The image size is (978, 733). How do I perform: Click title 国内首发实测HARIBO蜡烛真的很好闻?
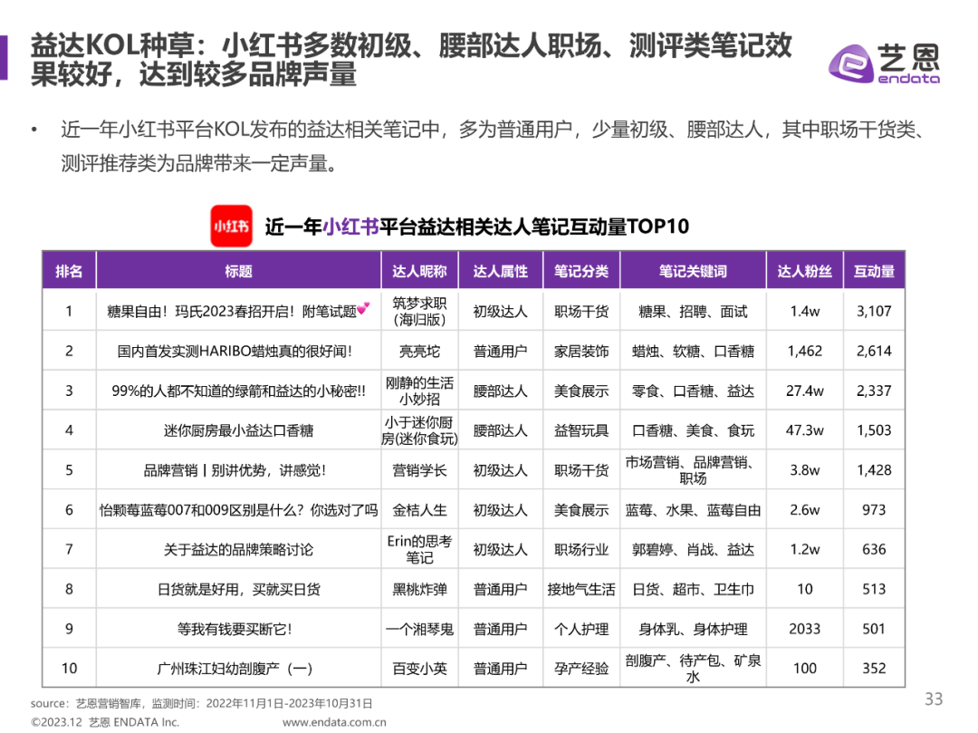coord(235,351)
